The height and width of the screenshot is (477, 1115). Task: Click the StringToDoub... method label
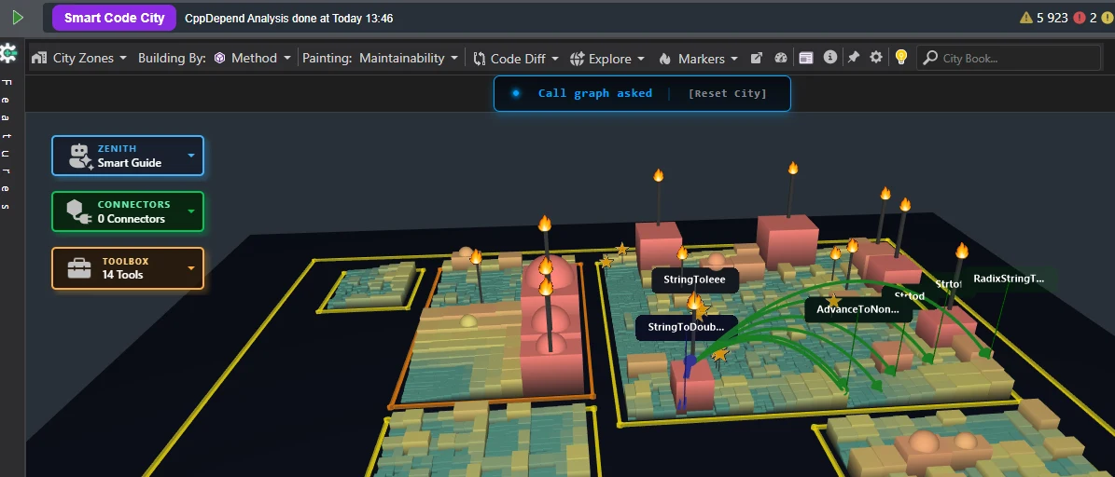coord(686,327)
